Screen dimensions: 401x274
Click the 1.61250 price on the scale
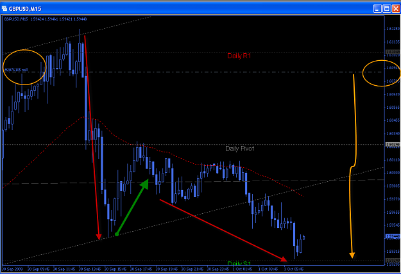click(x=393, y=29)
